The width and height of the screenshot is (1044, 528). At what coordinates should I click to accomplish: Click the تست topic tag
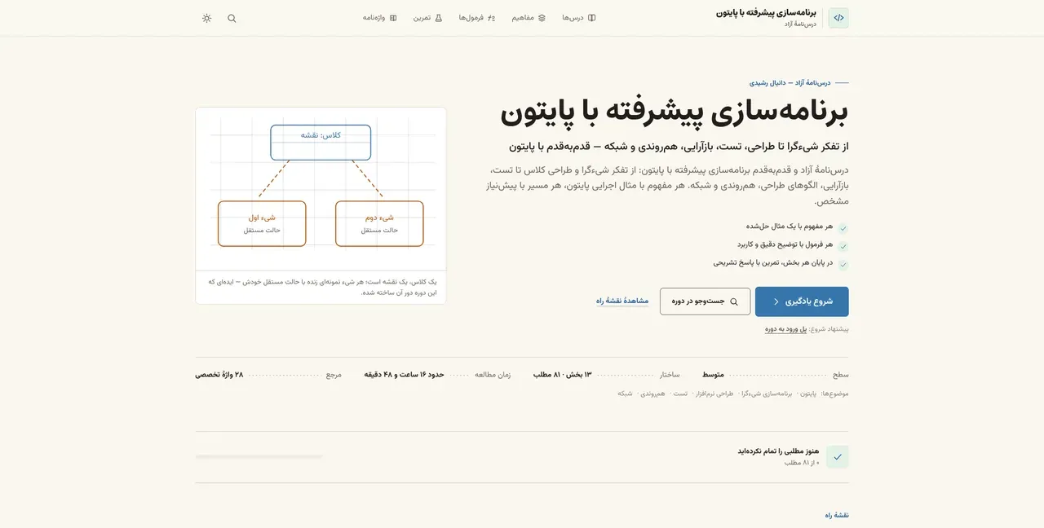pyautogui.click(x=680, y=394)
